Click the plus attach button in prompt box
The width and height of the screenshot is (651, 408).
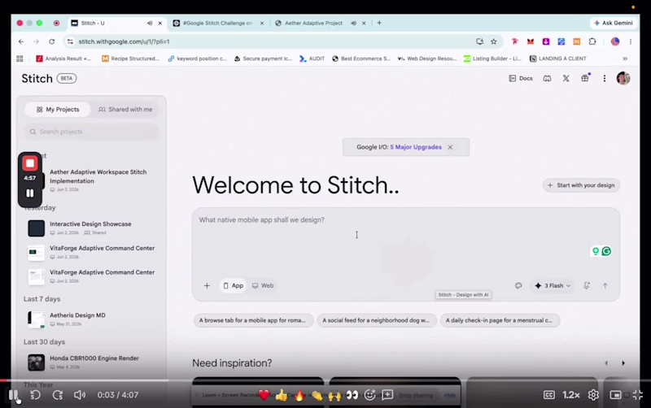pos(207,286)
